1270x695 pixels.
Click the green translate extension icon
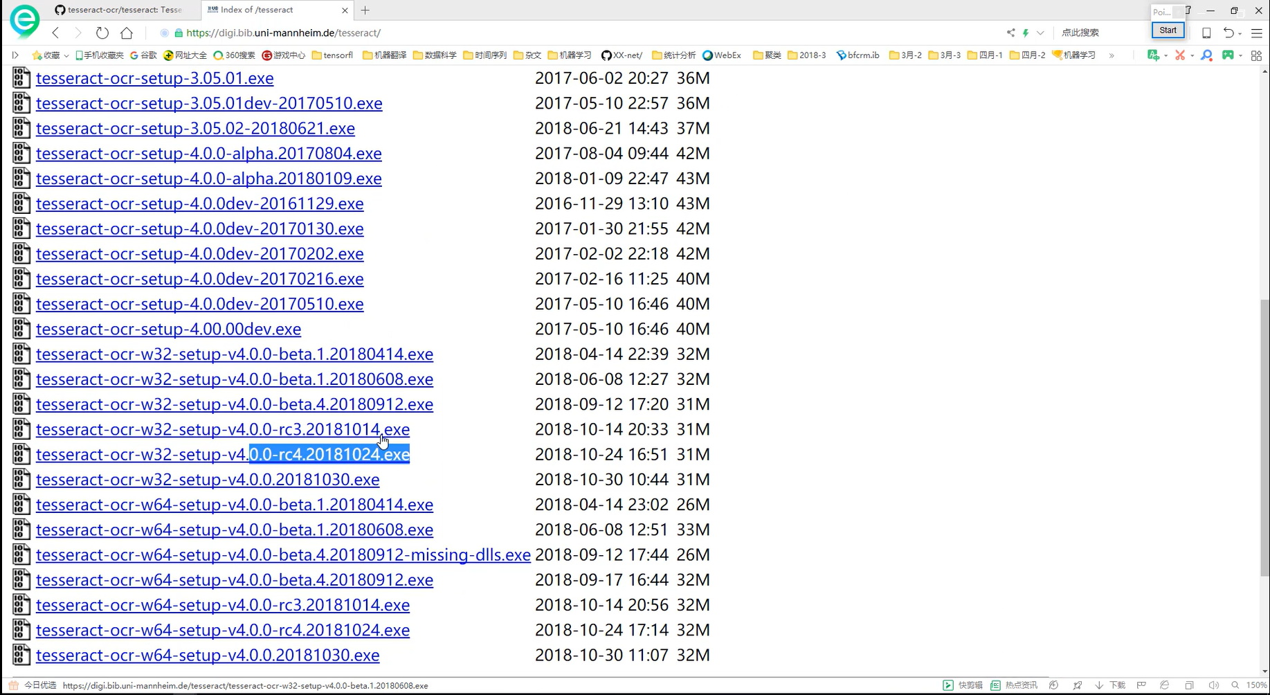[x=1153, y=55]
